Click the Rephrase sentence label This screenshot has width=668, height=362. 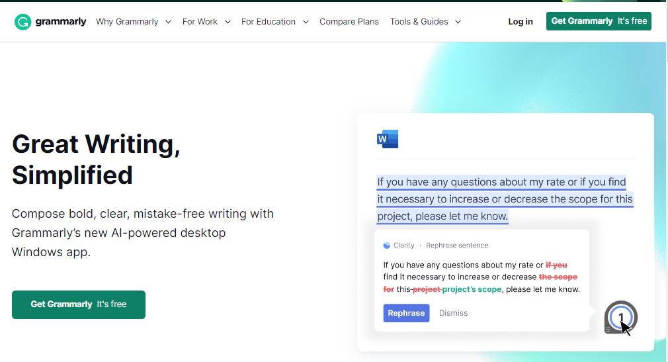coord(457,246)
